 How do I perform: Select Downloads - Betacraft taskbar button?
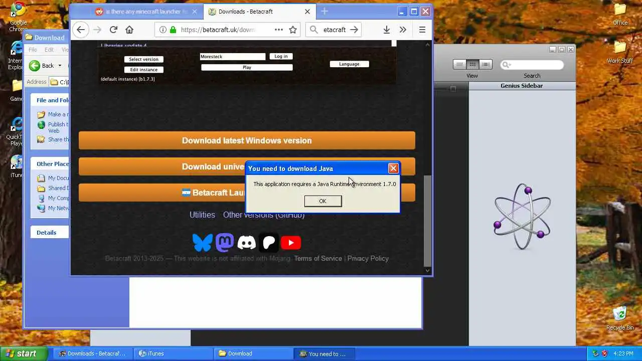point(93,353)
